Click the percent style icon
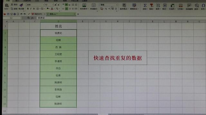 click(x=106, y=9)
